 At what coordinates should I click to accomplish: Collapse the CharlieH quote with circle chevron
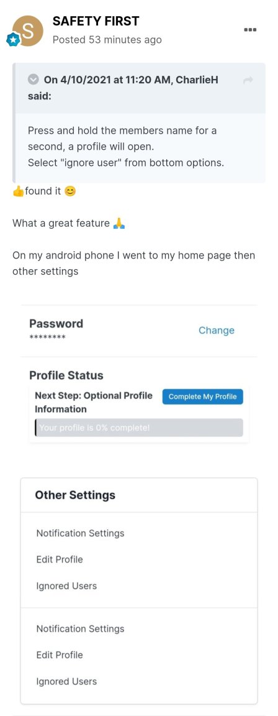pyautogui.click(x=34, y=80)
